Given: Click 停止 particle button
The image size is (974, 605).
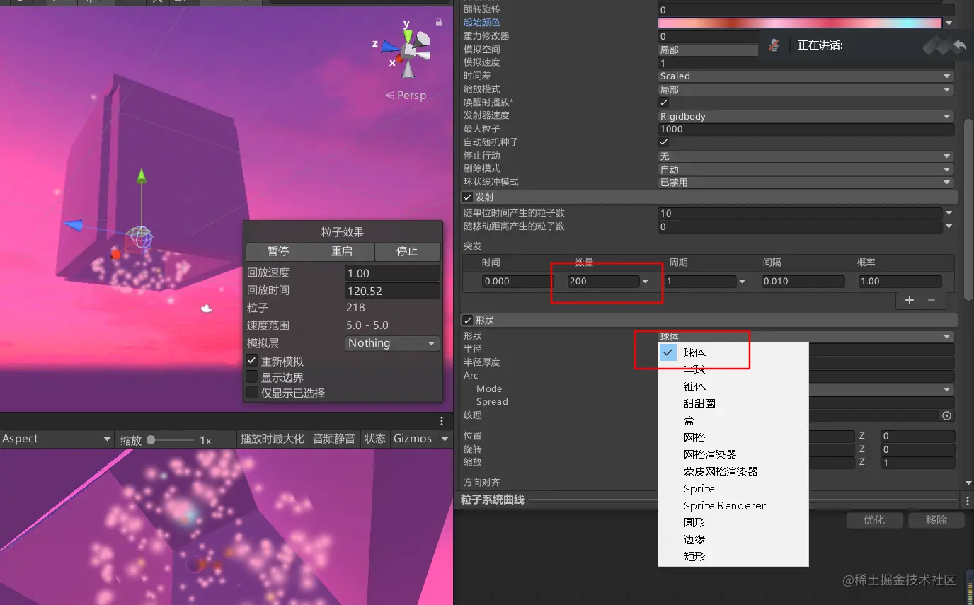Looking at the screenshot, I should [407, 251].
